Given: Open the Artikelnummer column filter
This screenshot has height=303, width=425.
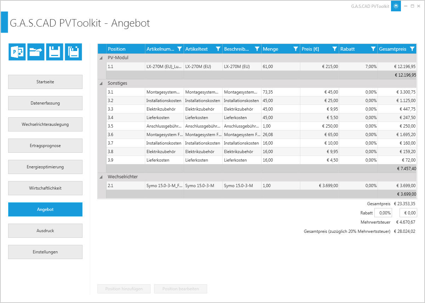Looking at the screenshot, I should pos(180,49).
